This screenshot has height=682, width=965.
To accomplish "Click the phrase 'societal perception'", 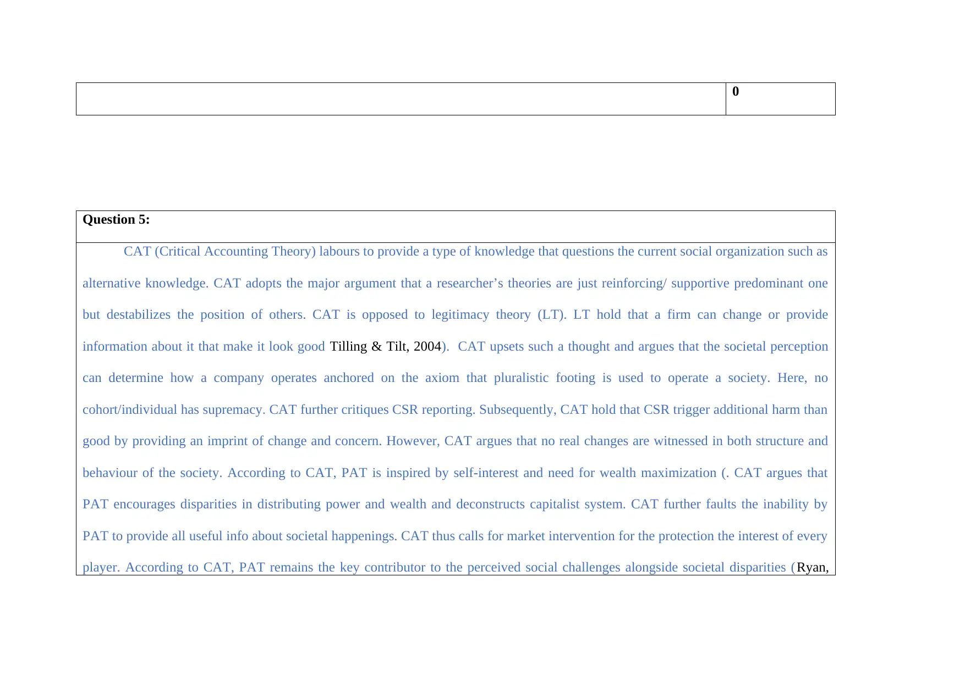I will pos(776,346).
